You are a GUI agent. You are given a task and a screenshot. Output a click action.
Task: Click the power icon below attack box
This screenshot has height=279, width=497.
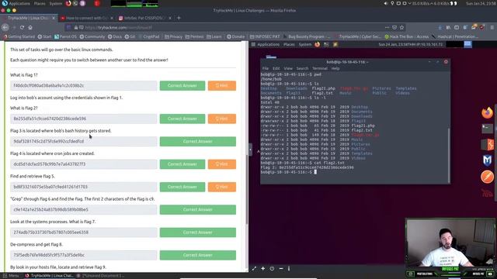pos(272,269)
